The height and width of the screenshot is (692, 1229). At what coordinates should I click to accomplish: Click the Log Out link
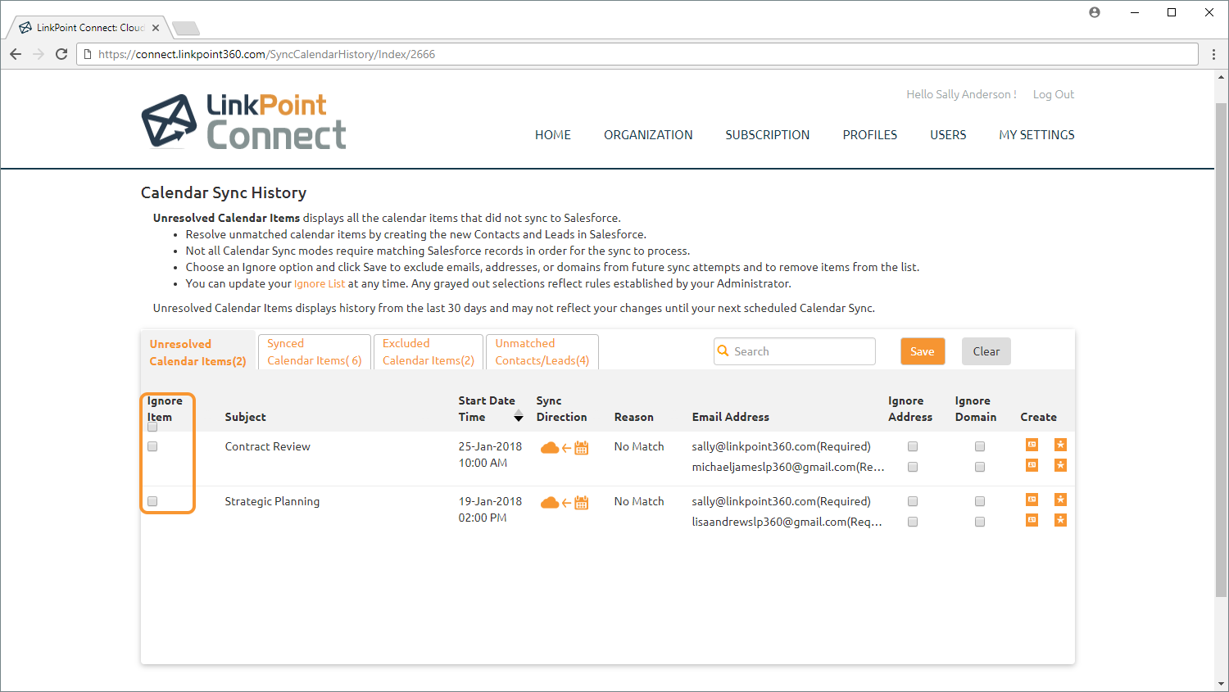(x=1053, y=94)
